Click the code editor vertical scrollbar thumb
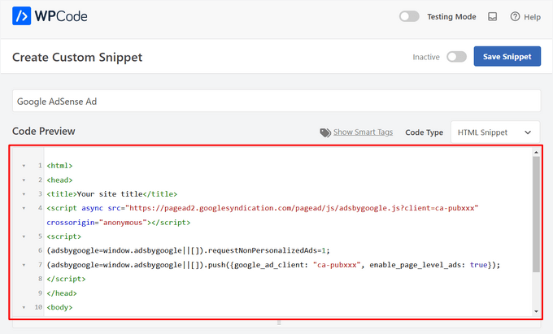The image size is (553, 334). click(x=536, y=211)
